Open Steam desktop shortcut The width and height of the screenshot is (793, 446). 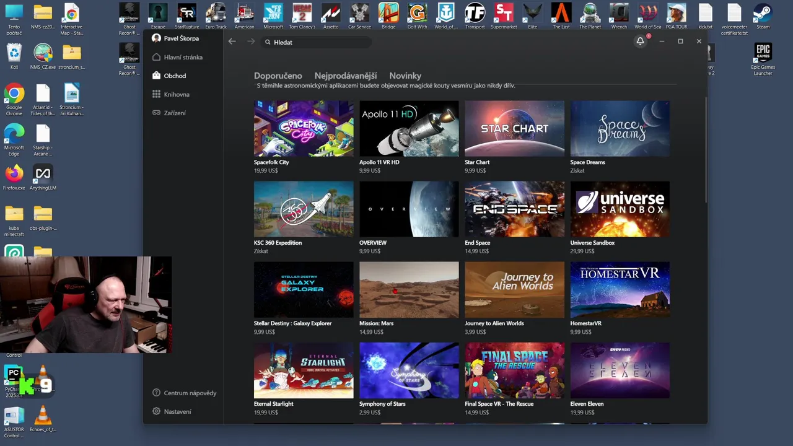(x=763, y=16)
